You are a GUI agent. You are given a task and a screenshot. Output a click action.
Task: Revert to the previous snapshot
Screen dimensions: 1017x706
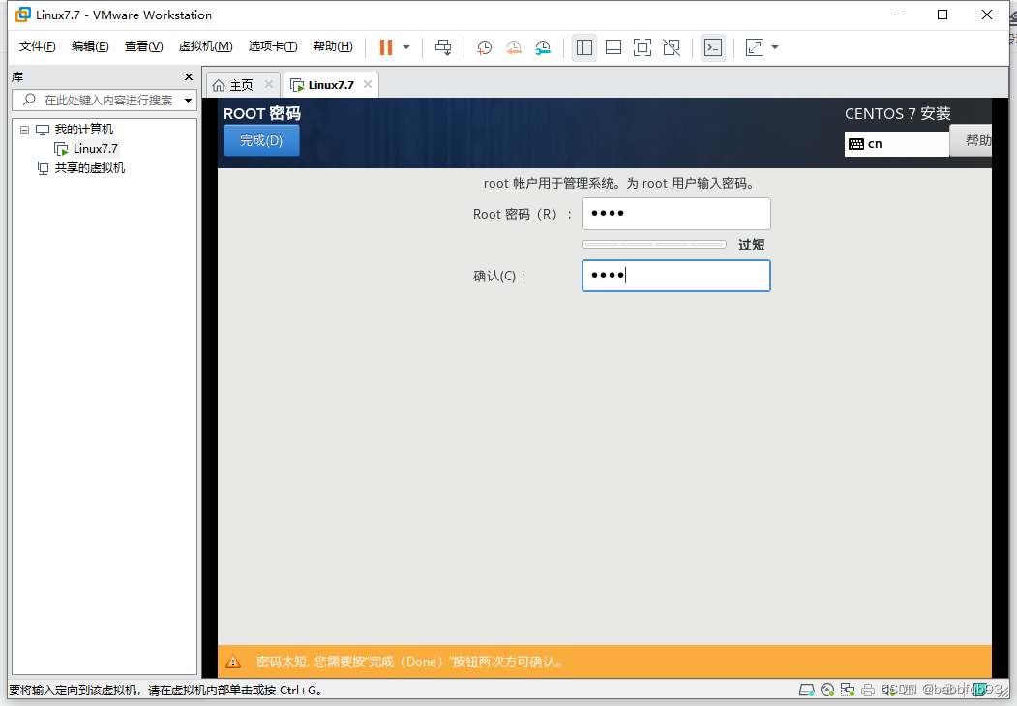(x=513, y=47)
